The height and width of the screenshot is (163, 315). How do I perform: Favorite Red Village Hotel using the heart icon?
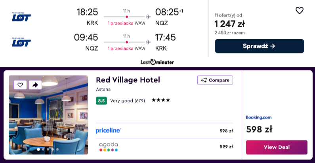pos(20,85)
